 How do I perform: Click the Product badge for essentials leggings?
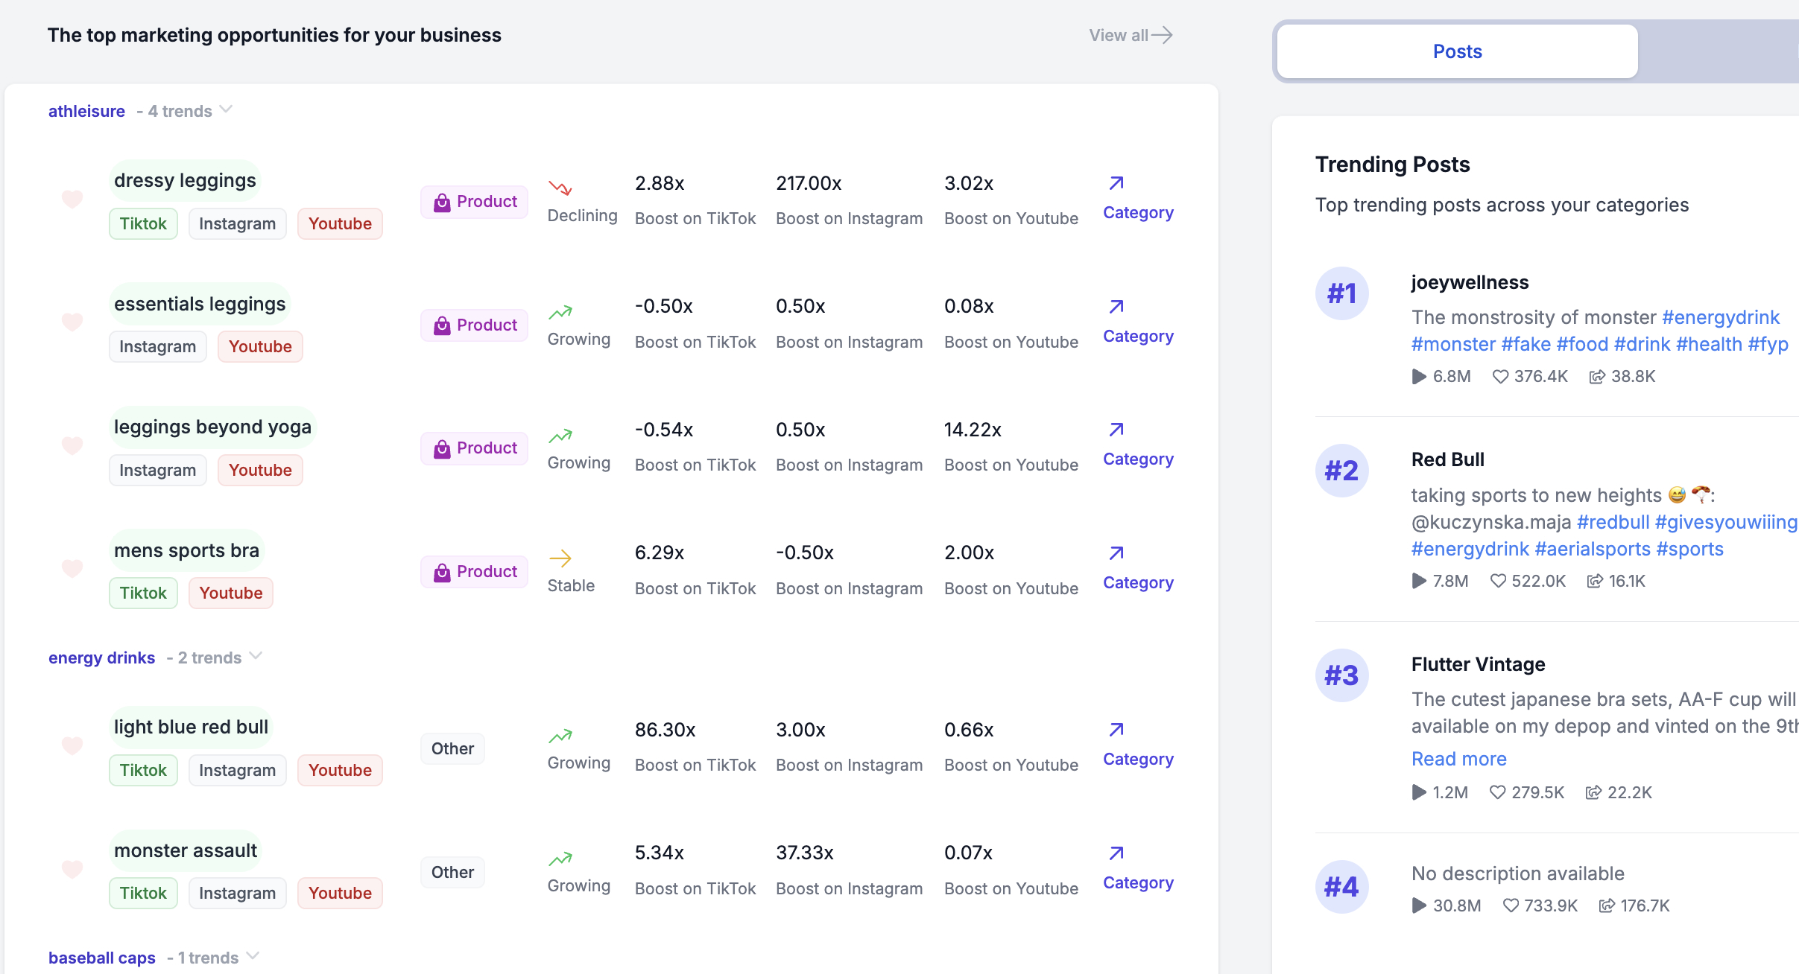[x=475, y=325]
